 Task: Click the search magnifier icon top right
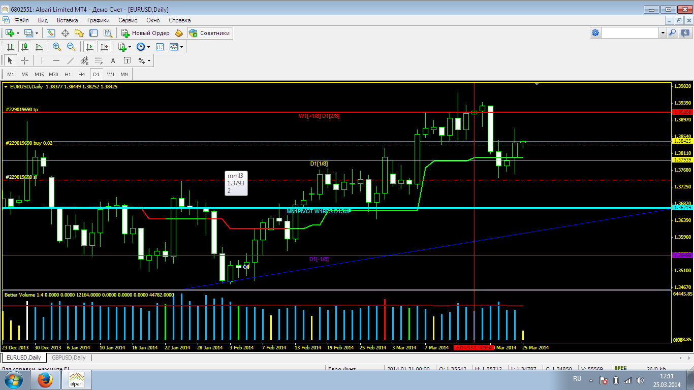(x=673, y=32)
